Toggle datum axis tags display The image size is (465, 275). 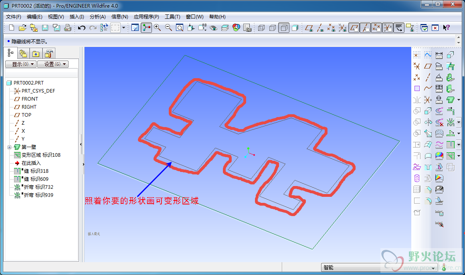tap(365, 28)
